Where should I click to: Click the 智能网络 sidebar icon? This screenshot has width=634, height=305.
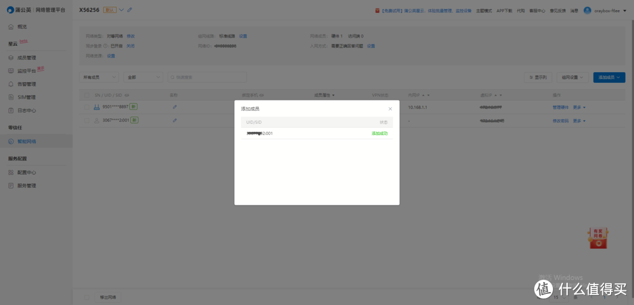11,141
